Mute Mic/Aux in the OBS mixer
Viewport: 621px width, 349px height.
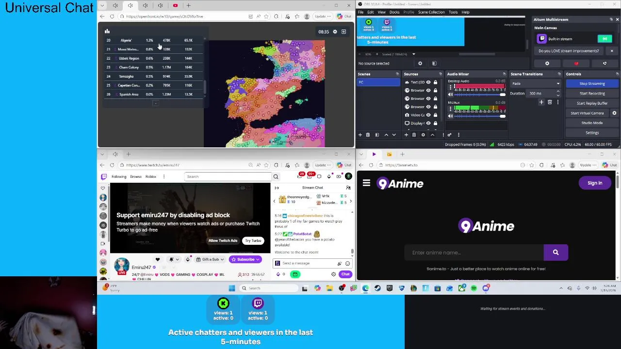click(x=450, y=116)
